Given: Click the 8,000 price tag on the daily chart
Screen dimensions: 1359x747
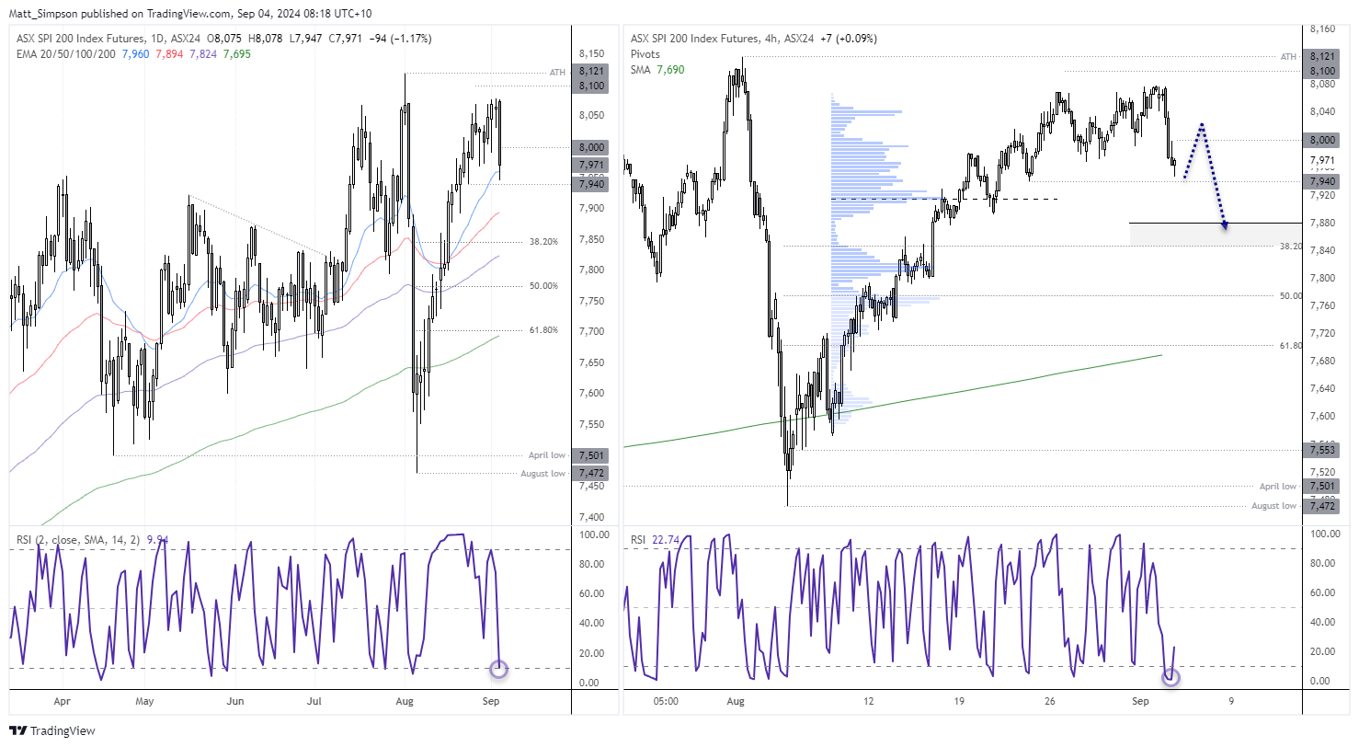Looking at the screenshot, I should coord(589,147).
